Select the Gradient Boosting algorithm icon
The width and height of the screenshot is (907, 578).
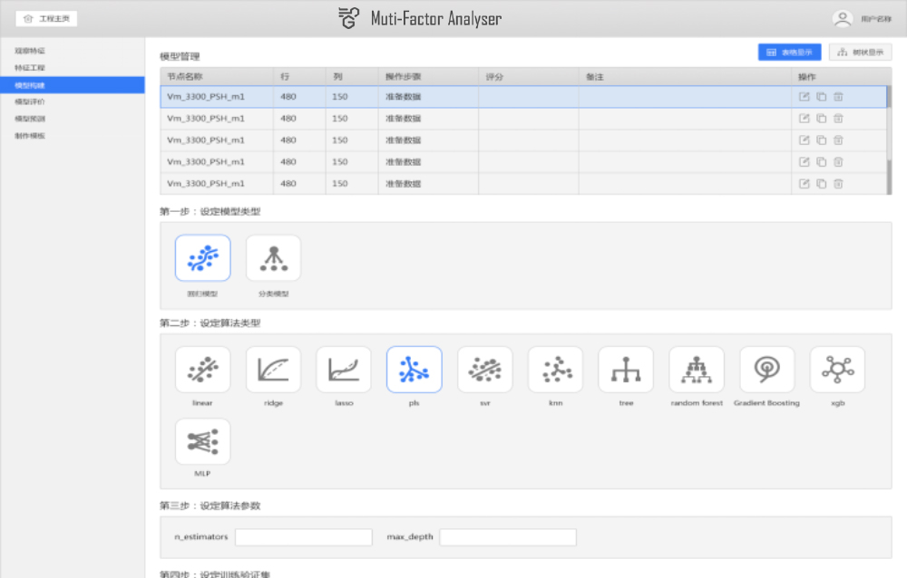(x=766, y=370)
